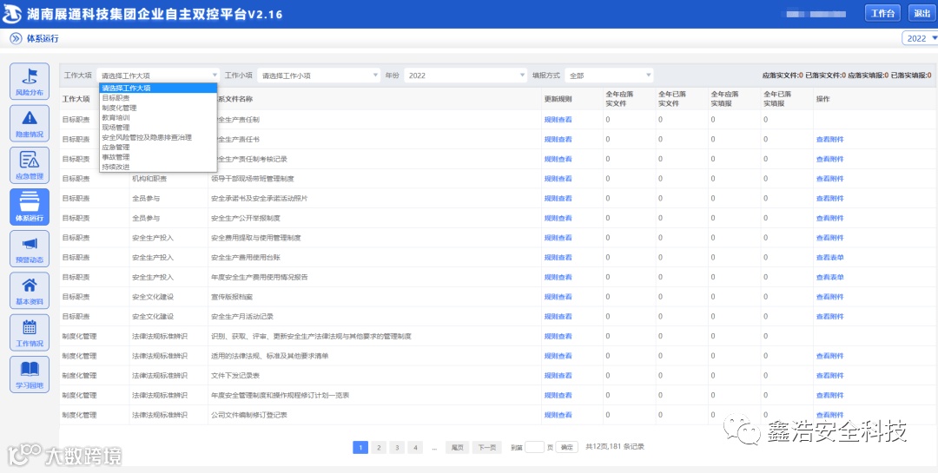The height and width of the screenshot is (473, 938).
Task: Open 查看附件 for 安全费用提取与使用管理制度 row
Action: point(829,238)
